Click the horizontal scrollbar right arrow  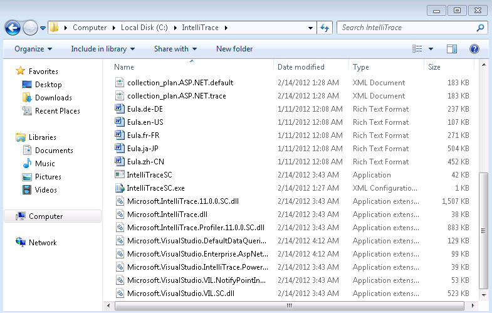click(x=473, y=305)
